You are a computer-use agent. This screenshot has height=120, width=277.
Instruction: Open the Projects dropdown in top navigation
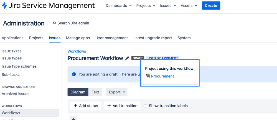pyautogui.click(x=146, y=6)
